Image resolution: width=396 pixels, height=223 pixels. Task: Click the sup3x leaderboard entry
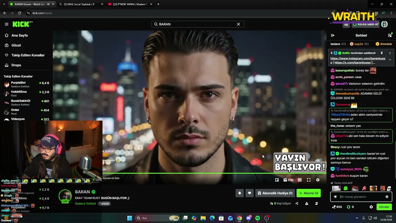pyautogui.click(x=359, y=44)
